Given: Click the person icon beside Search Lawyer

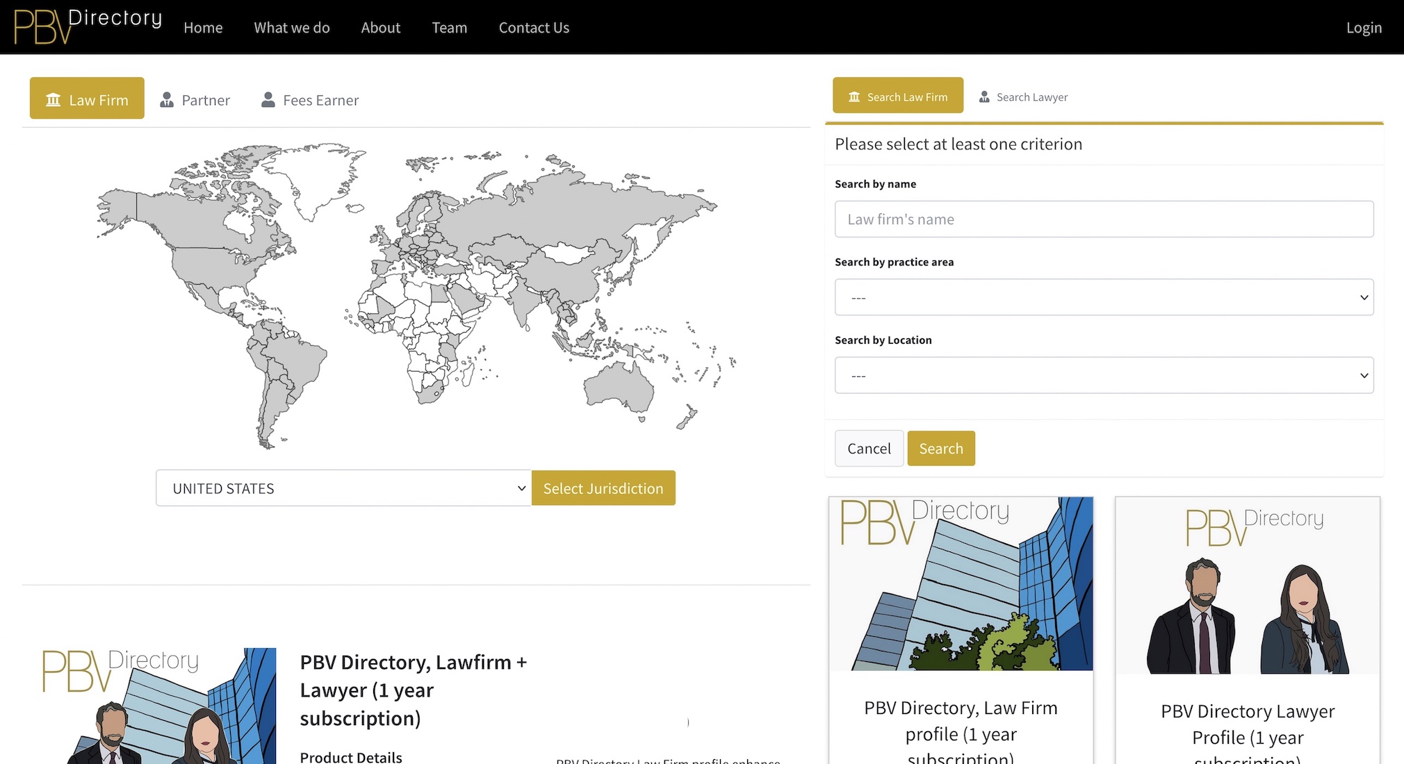Looking at the screenshot, I should pos(984,97).
